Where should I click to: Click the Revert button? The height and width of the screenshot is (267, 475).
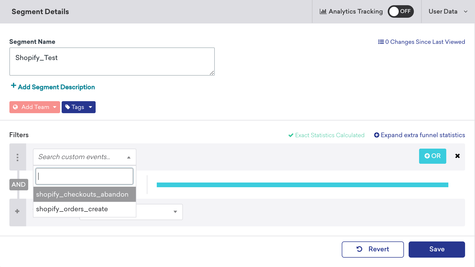[373, 250]
